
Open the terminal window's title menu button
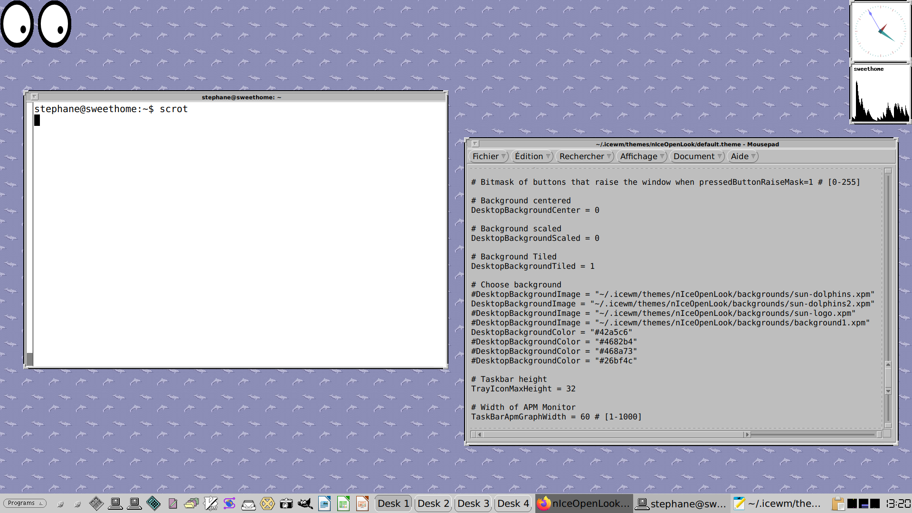tap(35, 97)
